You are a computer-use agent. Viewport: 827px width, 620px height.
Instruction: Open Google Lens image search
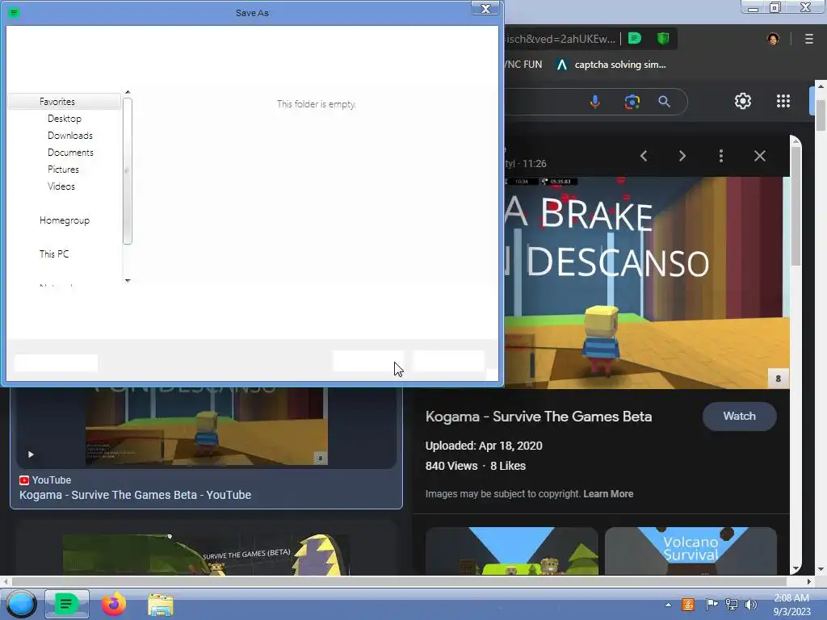tap(632, 101)
